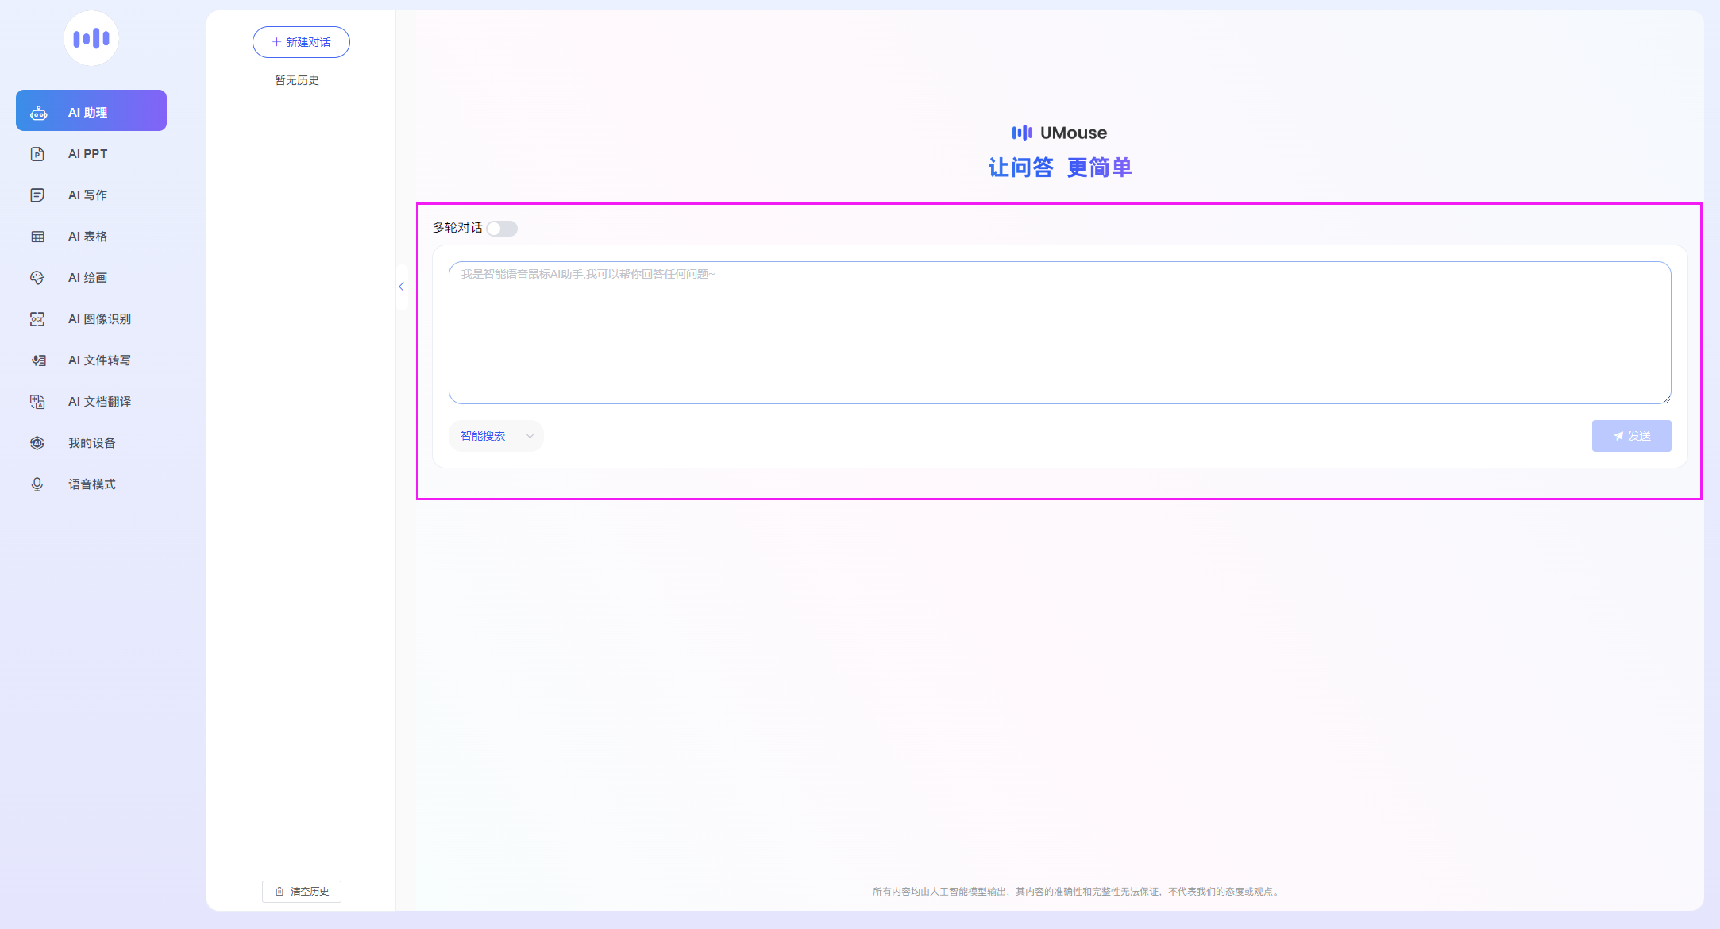Image resolution: width=1720 pixels, height=929 pixels.
Task: Click the AI 助理 robot icon
Action: [38, 113]
